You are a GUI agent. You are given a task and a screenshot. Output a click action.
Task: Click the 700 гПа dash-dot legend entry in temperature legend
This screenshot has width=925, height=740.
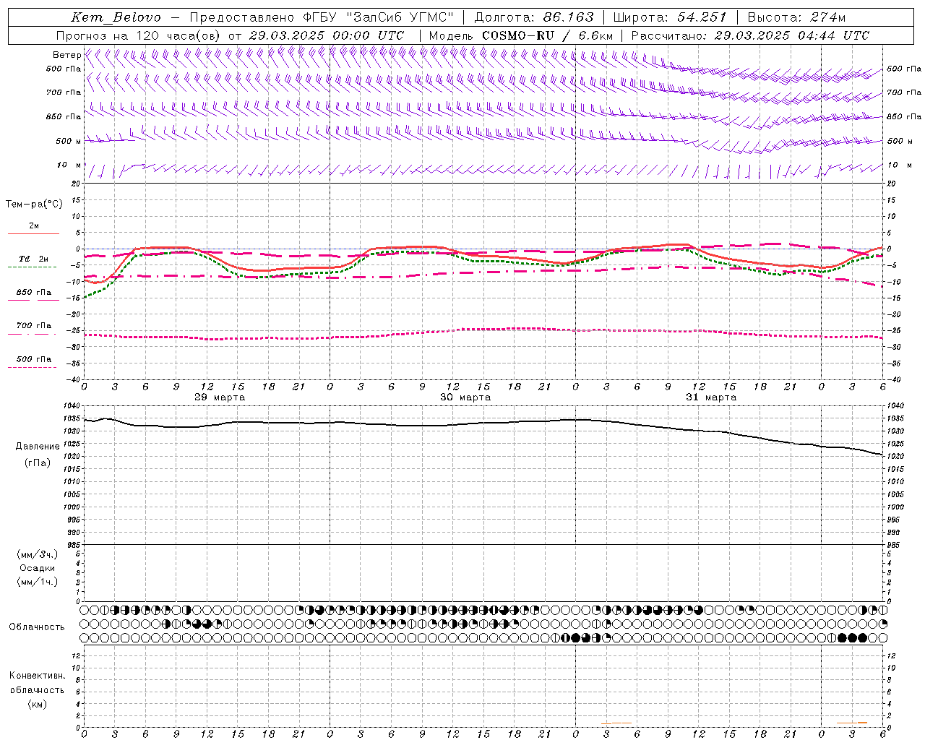(33, 326)
